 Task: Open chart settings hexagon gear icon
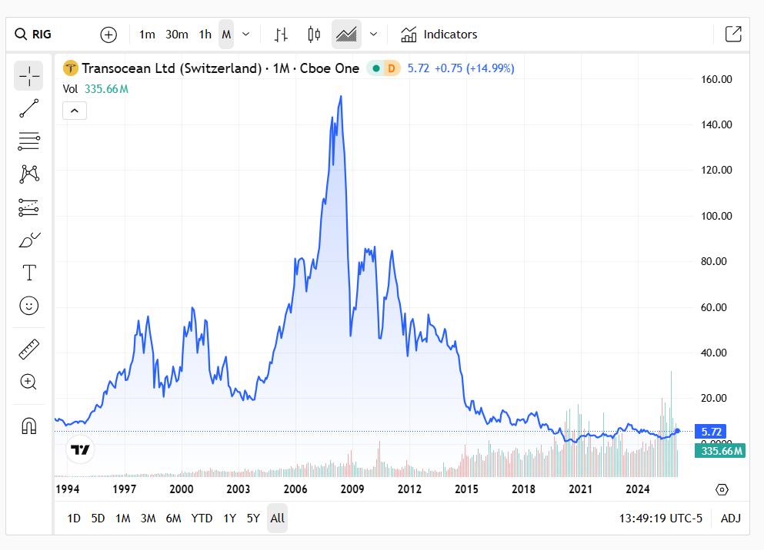(722, 489)
